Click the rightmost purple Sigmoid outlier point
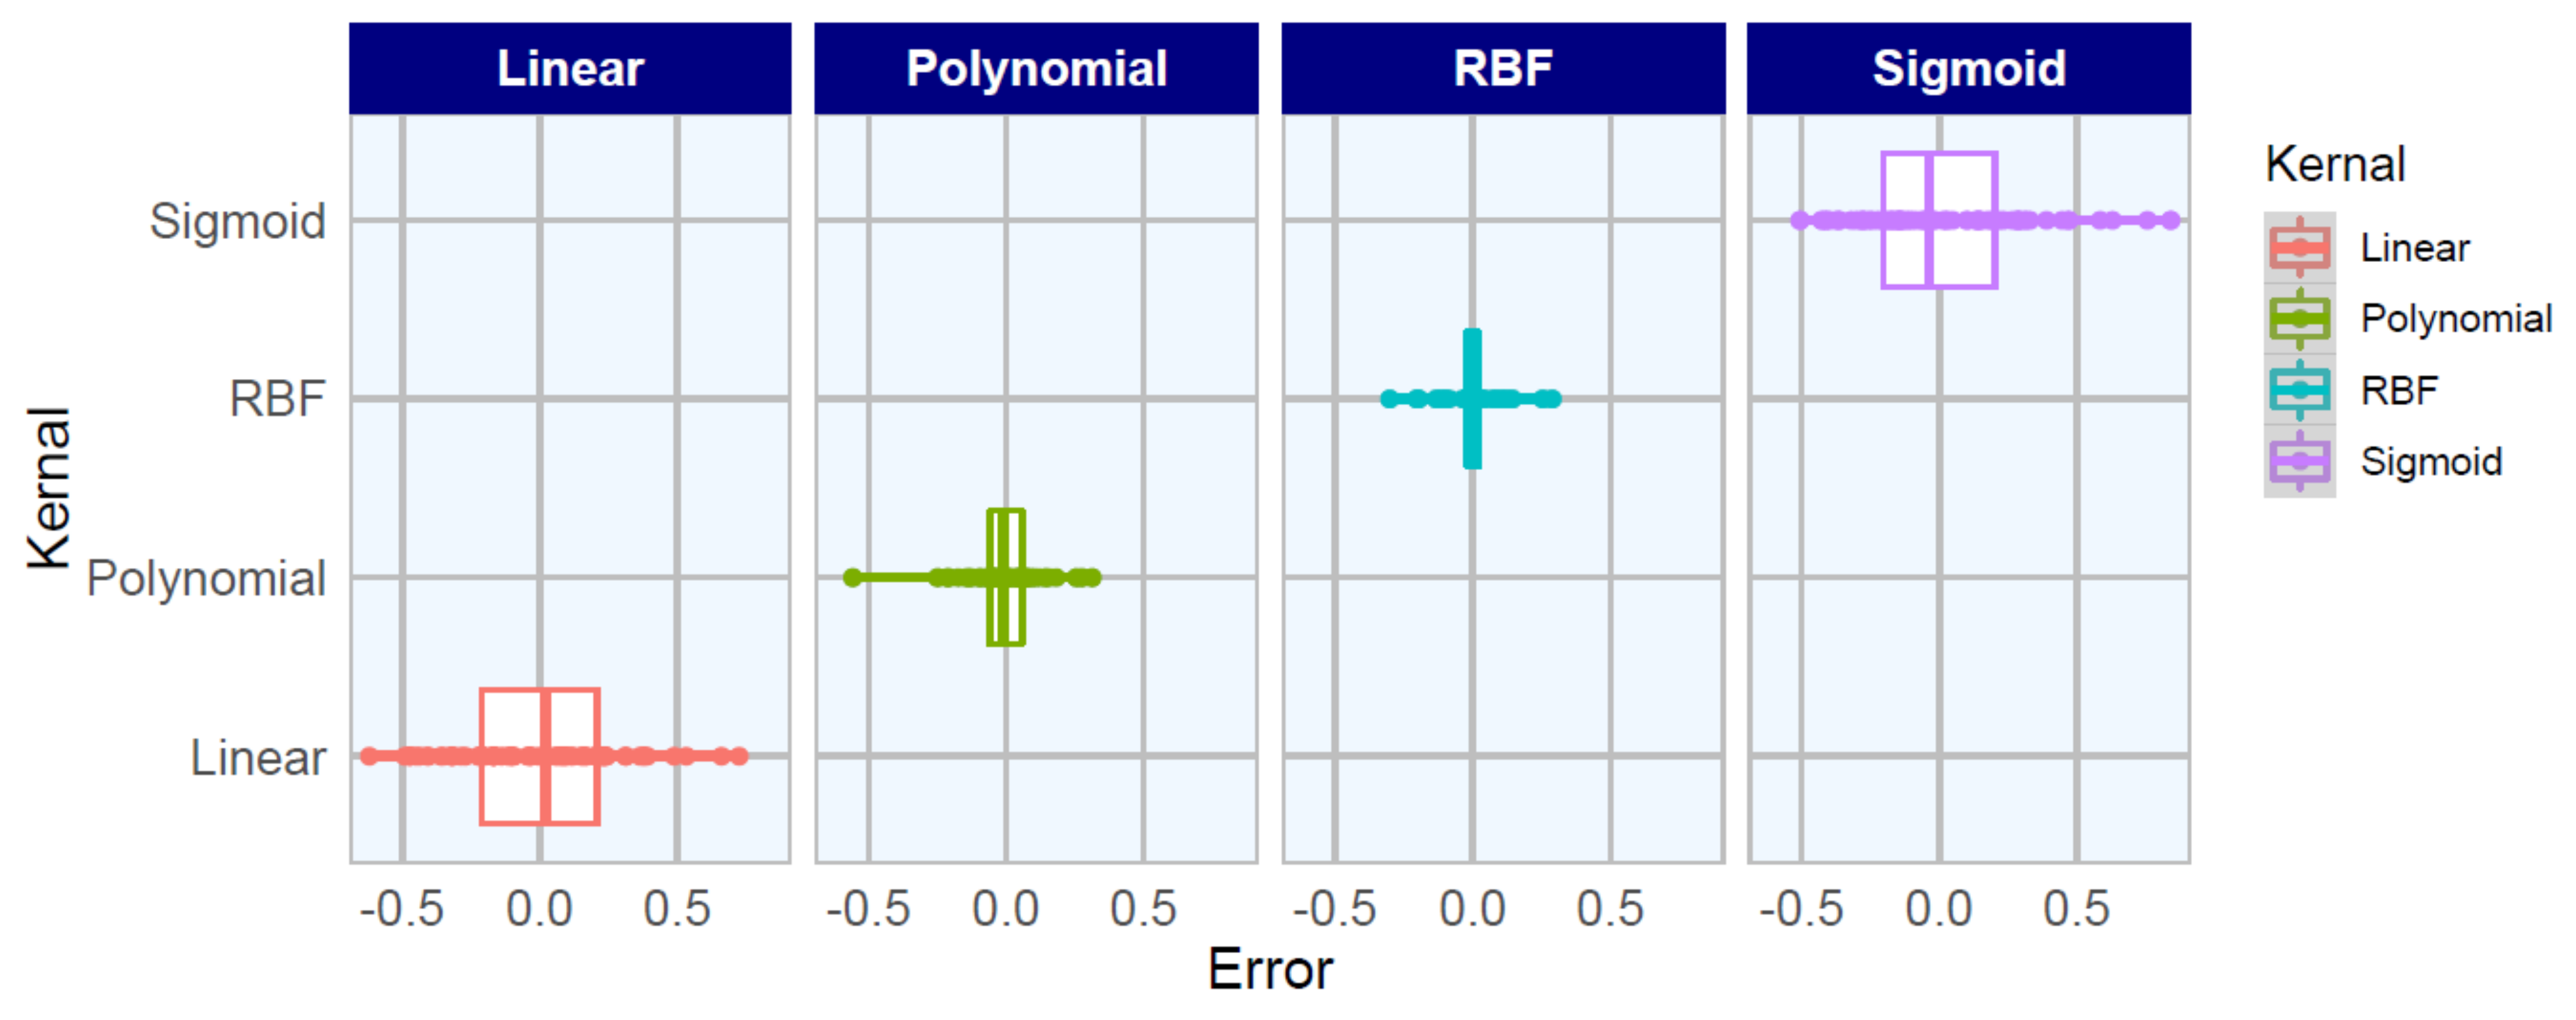2576x1020 pixels. (x=2170, y=220)
